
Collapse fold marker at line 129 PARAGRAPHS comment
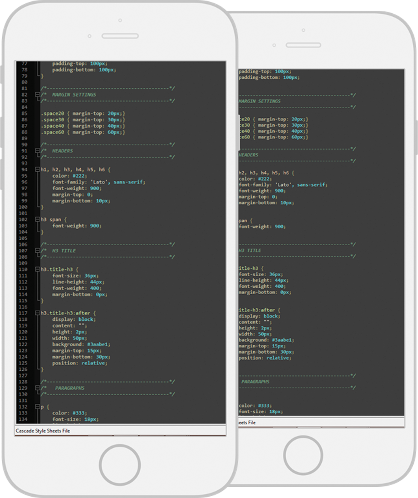pyautogui.click(x=38, y=388)
